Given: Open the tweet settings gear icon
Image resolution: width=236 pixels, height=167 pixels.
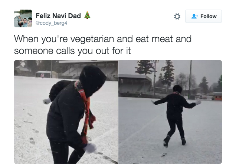Looking at the screenshot, I should pos(177,16).
